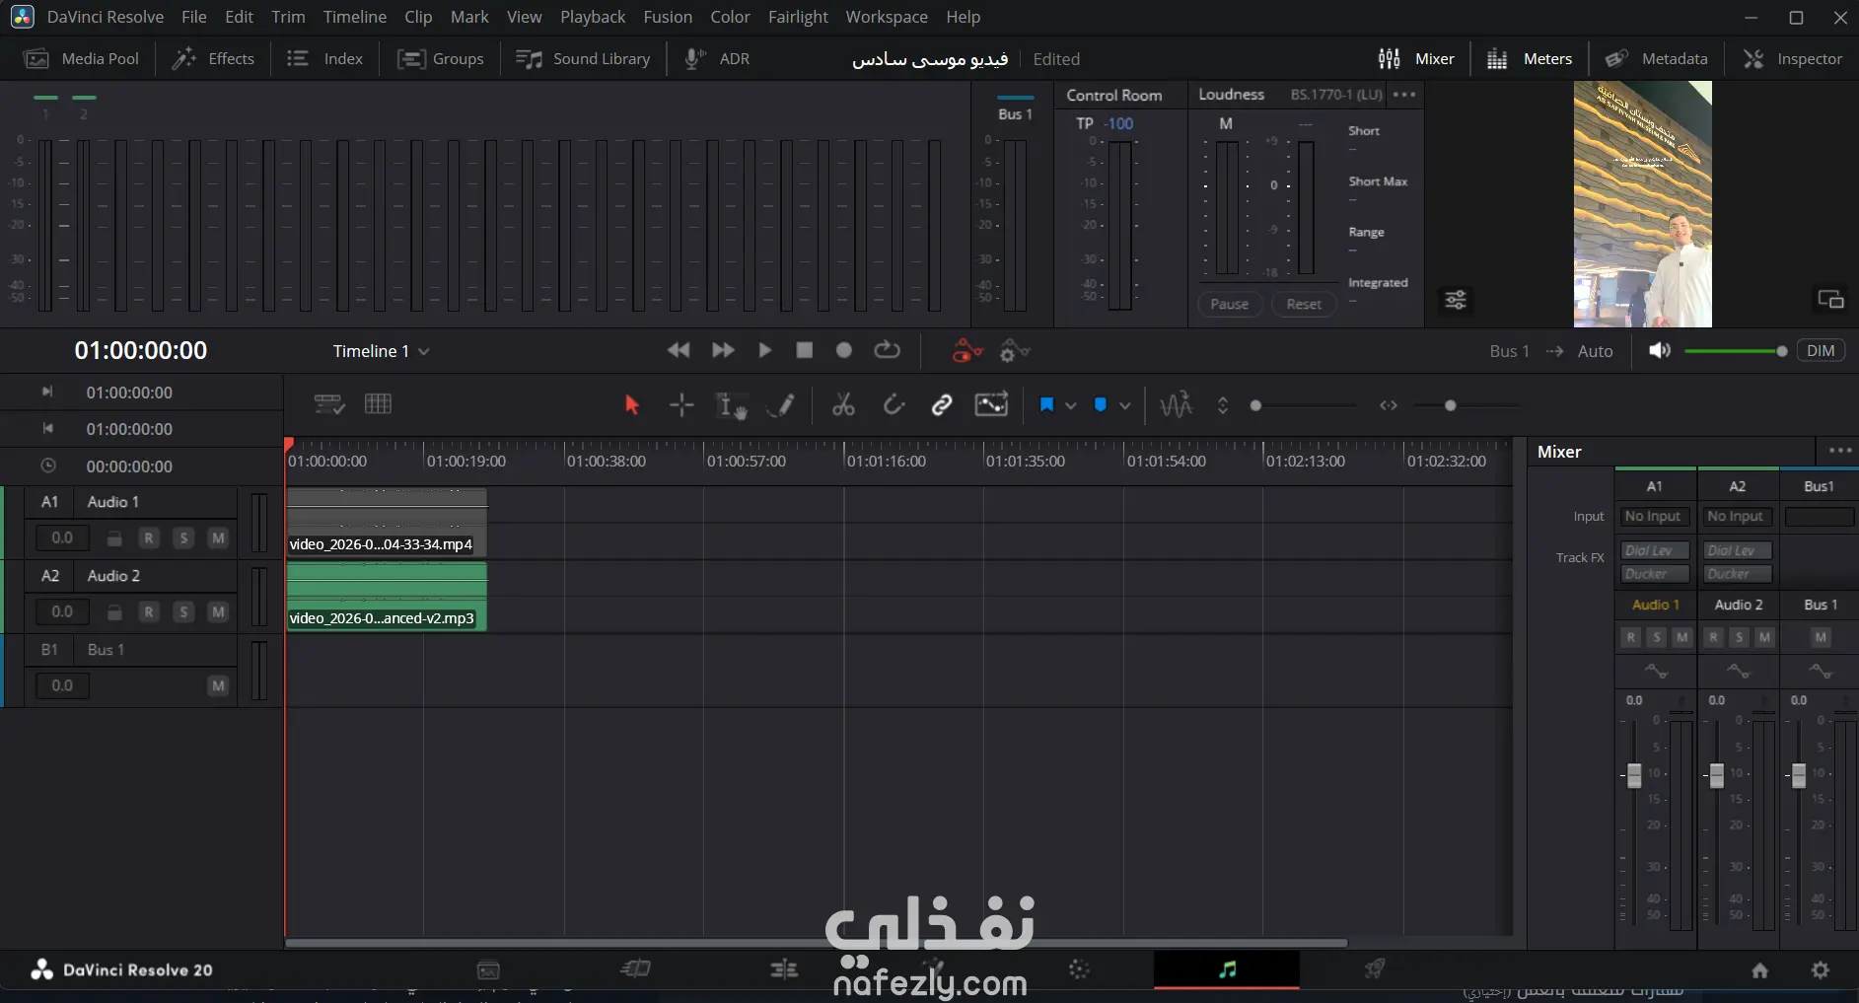1859x1003 pixels.
Task: Toggle loop playback
Action: tap(887, 350)
